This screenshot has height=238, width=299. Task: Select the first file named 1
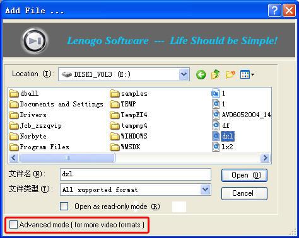point(218,93)
